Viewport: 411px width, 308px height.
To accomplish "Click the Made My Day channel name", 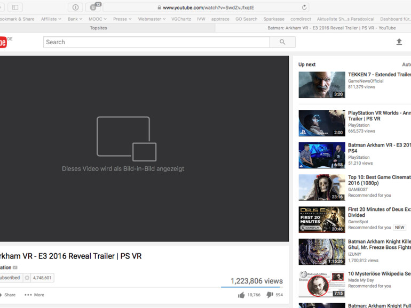I will pos(361,280).
